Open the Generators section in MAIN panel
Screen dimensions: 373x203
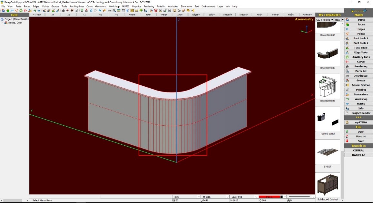(361, 94)
